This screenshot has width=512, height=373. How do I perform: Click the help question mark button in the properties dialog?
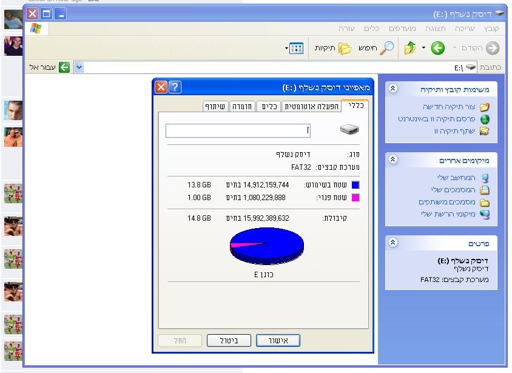point(174,87)
